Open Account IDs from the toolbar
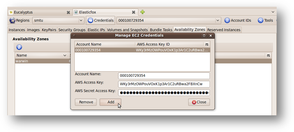294x132 pixels. point(238,21)
